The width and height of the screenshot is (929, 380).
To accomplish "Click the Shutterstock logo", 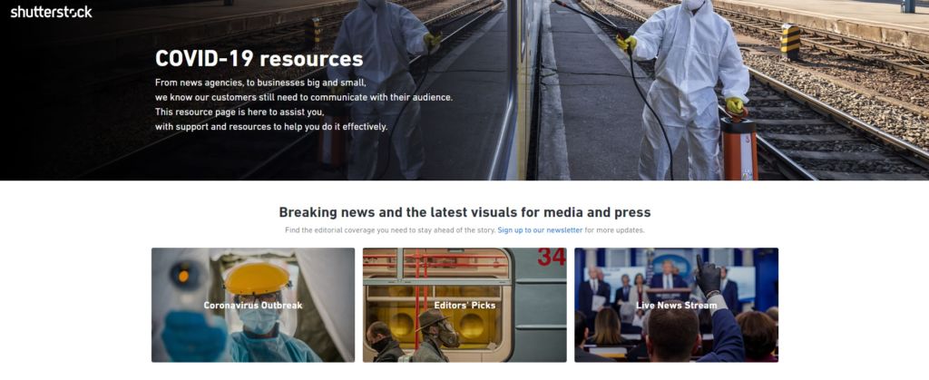I will 52,12.
